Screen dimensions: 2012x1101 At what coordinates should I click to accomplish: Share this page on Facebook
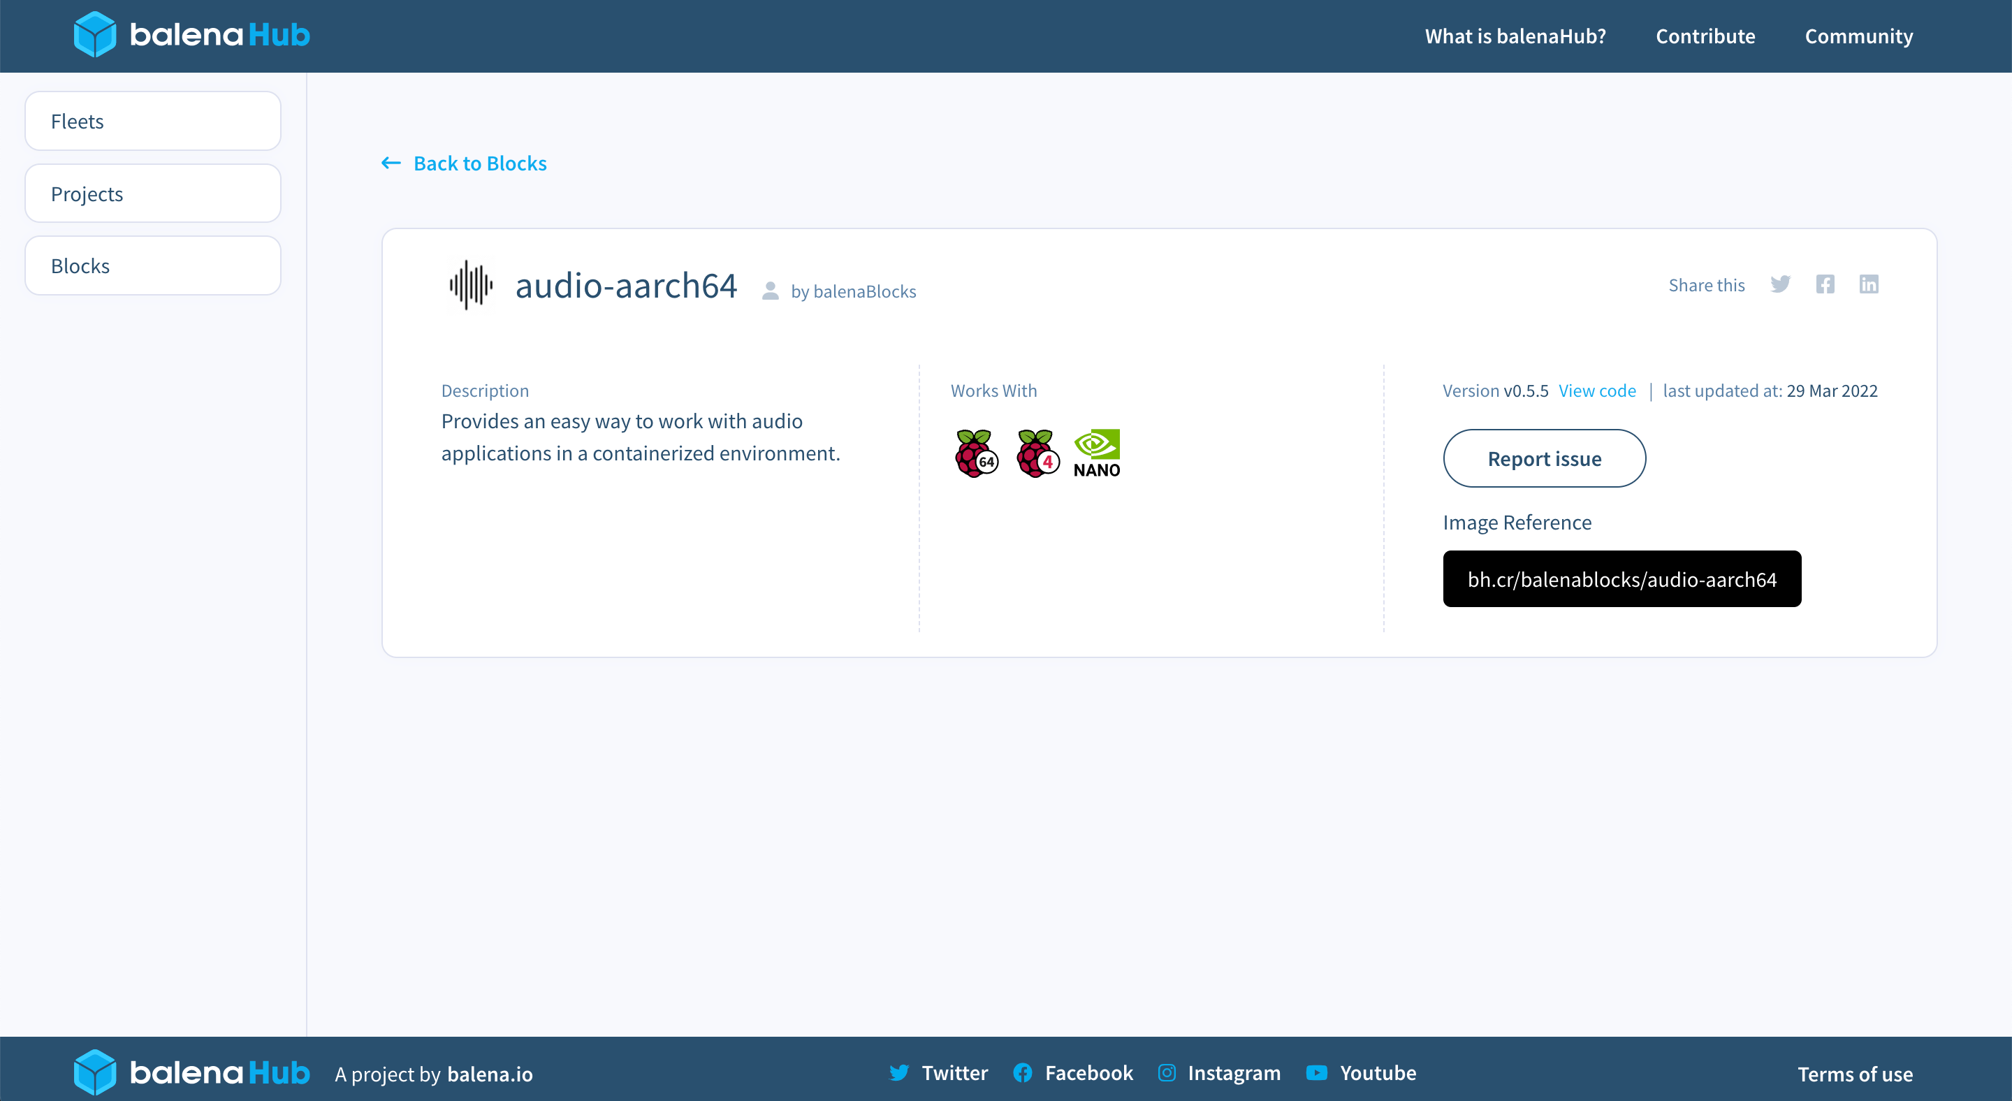[1825, 284]
